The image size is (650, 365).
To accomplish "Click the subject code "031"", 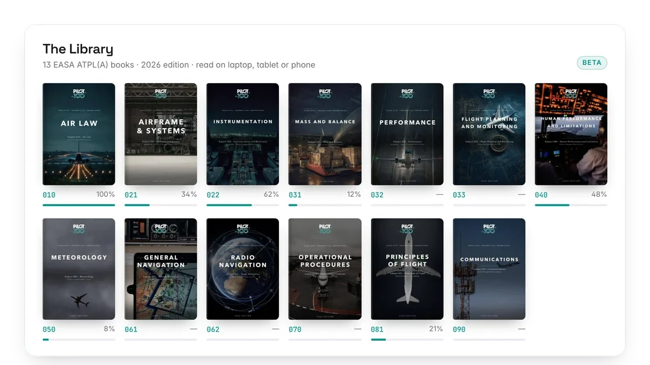I will tap(295, 195).
